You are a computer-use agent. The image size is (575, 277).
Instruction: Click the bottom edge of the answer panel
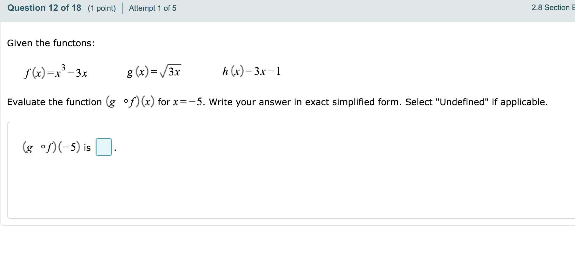286,217
